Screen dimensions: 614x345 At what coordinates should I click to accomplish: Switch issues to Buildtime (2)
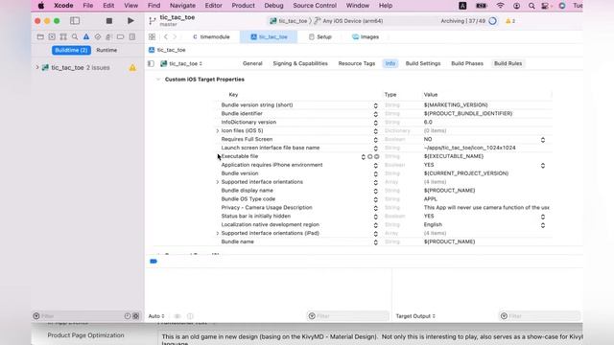tap(71, 50)
